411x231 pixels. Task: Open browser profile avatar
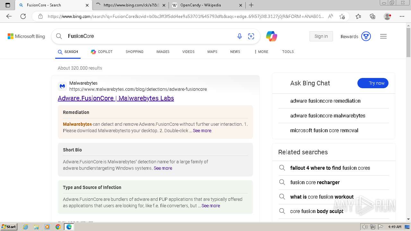coord(388,16)
